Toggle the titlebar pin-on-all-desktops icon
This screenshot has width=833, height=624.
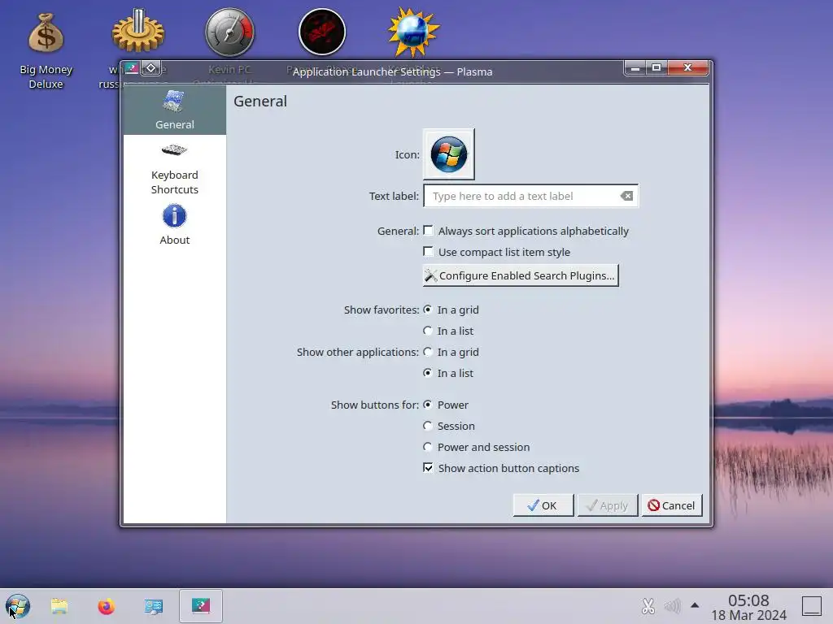pos(150,68)
